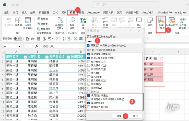Open the 主管姓名 column filter dropdown
Screen dimensions: 189x121
click(47, 57)
